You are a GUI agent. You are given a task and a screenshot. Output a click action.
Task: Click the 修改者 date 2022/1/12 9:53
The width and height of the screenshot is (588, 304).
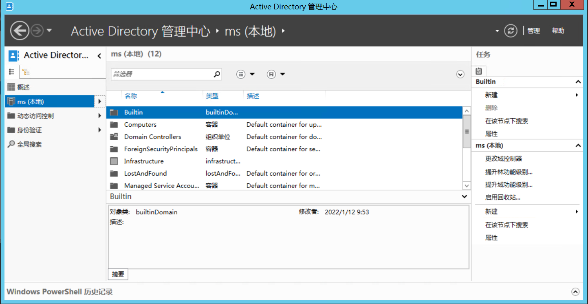[x=347, y=212]
